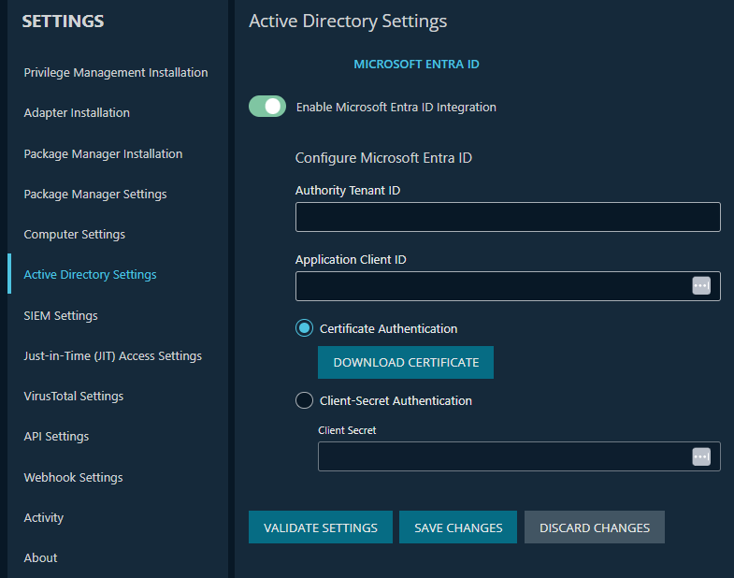Open Webhook Settings
734x578 pixels.
click(x=73, y=478)
